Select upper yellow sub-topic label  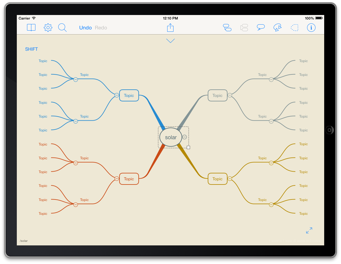click(x=262, y=158)
